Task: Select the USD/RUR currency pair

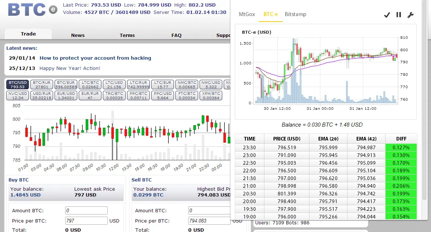Action: [42, 96]
